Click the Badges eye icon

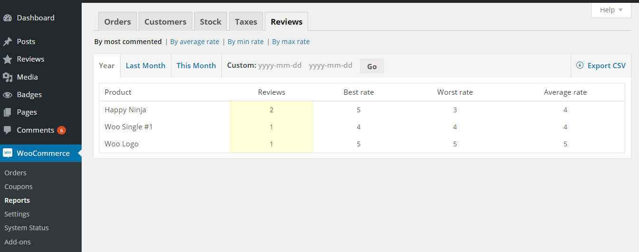pos(8,95)
